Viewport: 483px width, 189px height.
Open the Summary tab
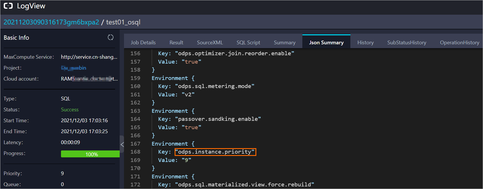(285, 43)
